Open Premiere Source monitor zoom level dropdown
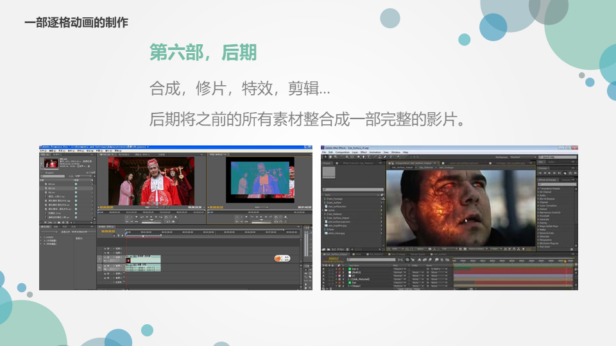The height and width of the screenshot is (346, 616). coord(151,207)
